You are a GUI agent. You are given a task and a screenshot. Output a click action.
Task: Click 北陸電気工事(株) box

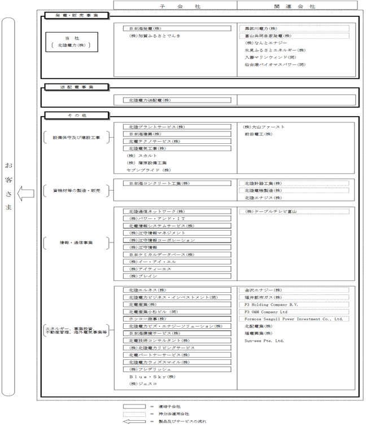coord(177,148)
